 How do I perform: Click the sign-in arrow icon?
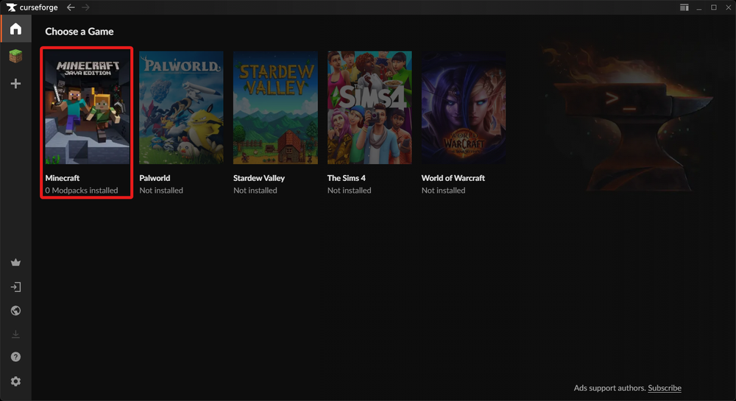tap(15, 287)
